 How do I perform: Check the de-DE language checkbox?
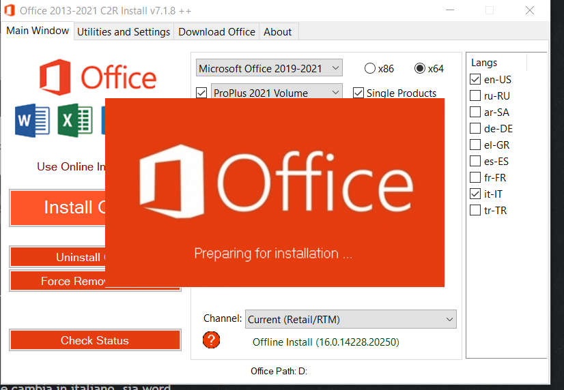[x=475, y=128]
